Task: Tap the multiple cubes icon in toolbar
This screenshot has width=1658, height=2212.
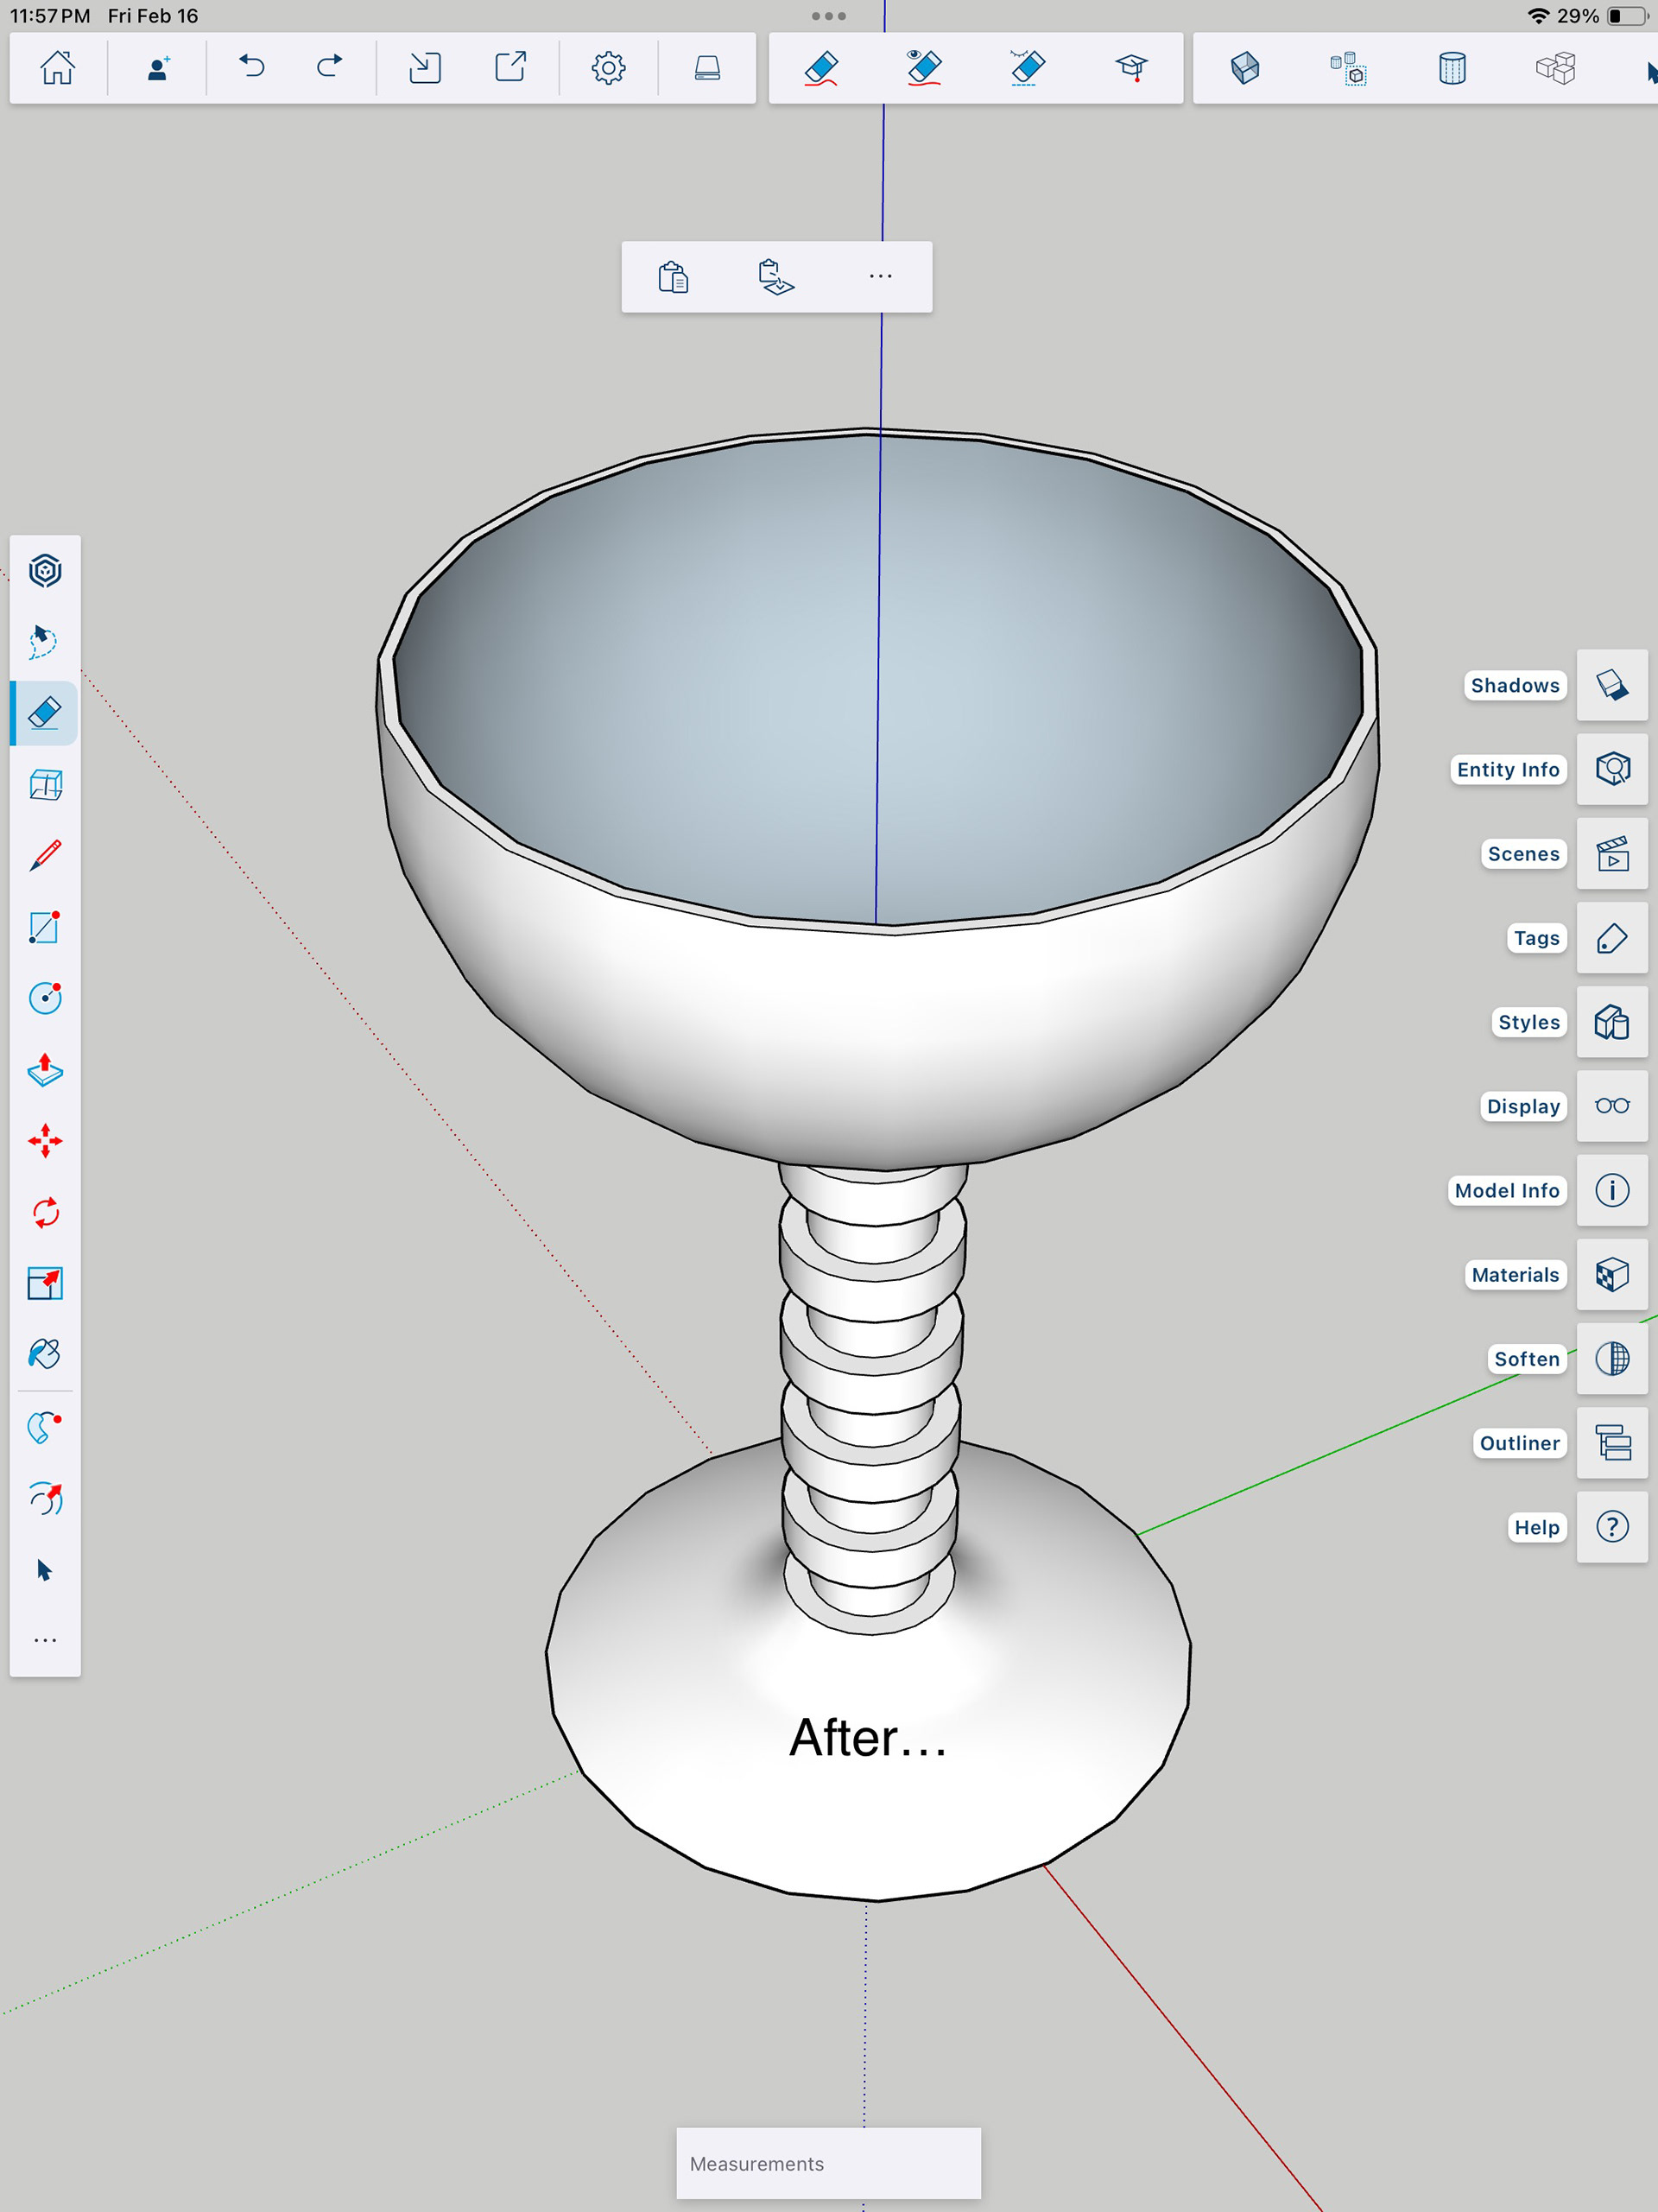Action: coord(1556,68)
